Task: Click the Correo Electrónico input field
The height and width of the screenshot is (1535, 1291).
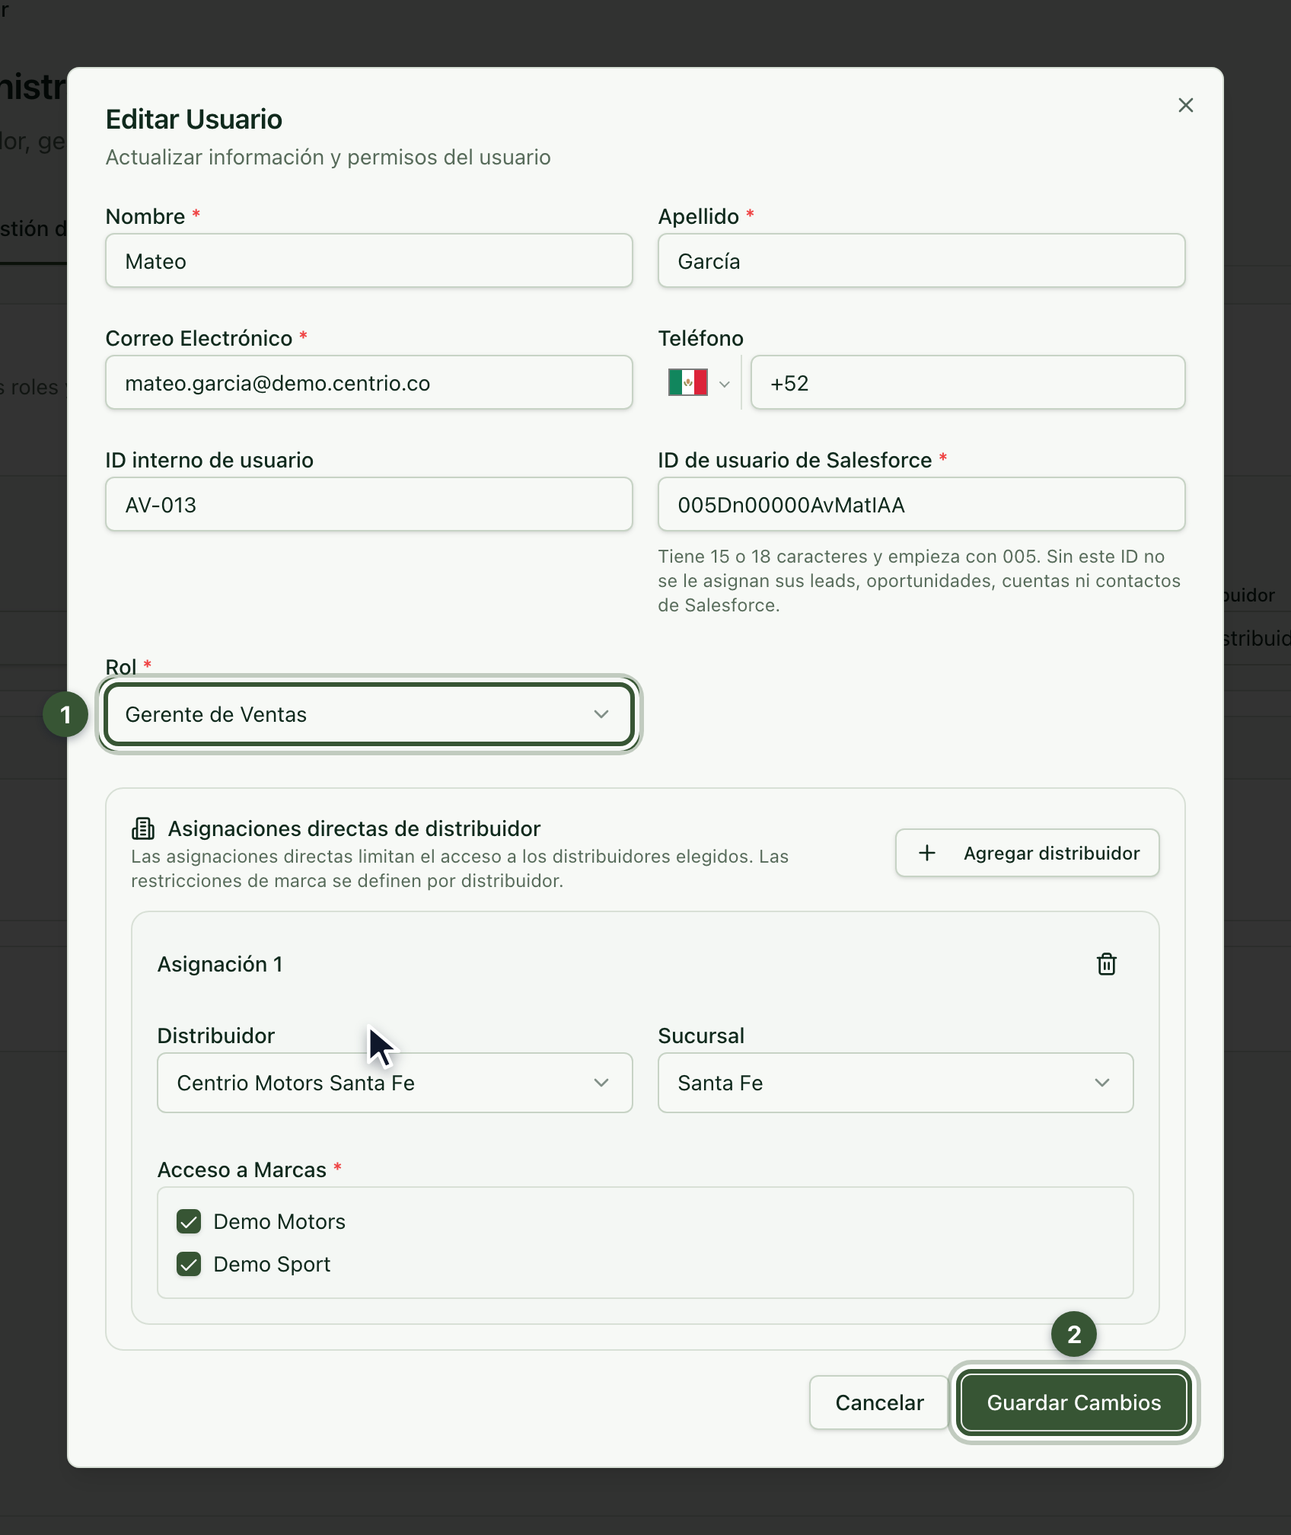Action: 369,382
